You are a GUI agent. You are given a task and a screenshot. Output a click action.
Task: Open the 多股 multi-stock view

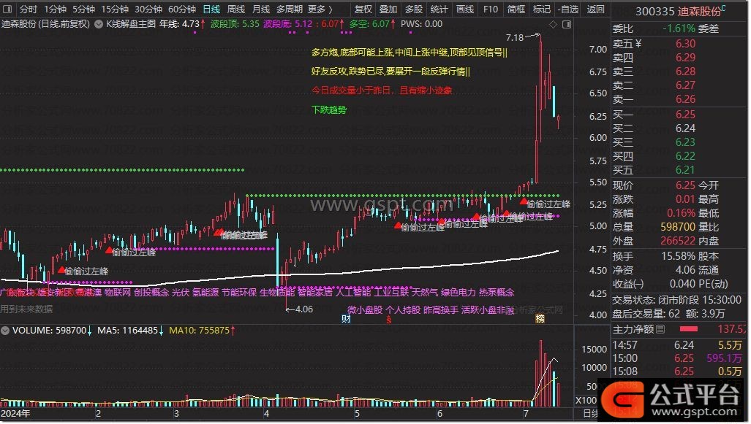[414, 9]
